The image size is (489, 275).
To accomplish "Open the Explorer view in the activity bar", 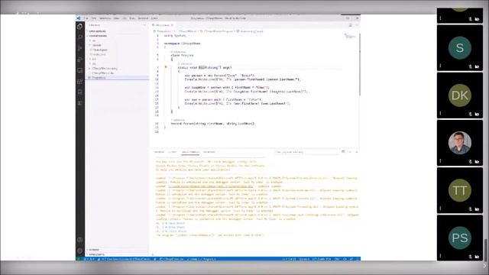I will 79,27.
